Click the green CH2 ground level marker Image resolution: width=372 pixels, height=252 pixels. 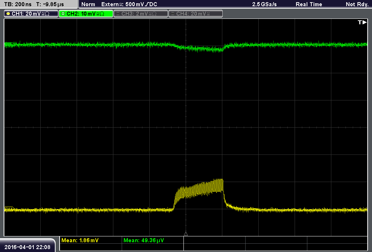(x=9, y=45)
